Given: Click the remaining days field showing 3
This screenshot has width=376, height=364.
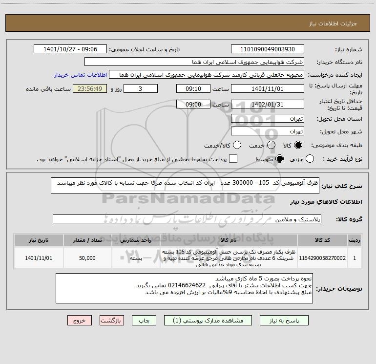Looking at the screenshot, I should pyautogui.click(x=141, y=89).
